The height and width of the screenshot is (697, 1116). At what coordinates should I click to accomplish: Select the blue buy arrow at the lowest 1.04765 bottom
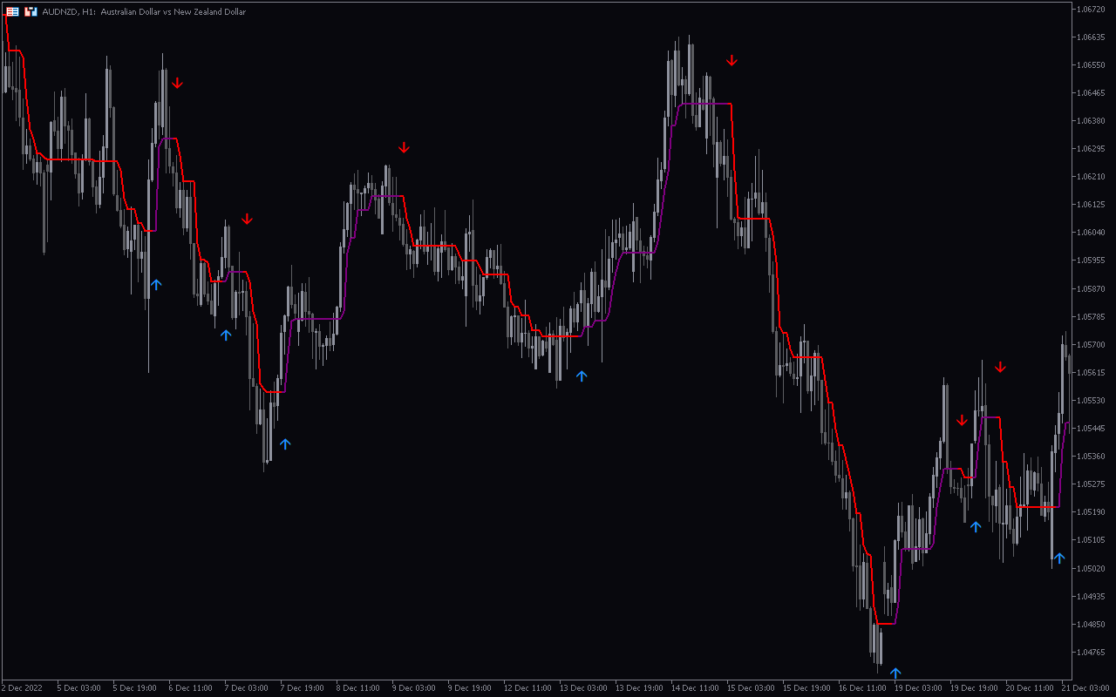pos(895,673)
